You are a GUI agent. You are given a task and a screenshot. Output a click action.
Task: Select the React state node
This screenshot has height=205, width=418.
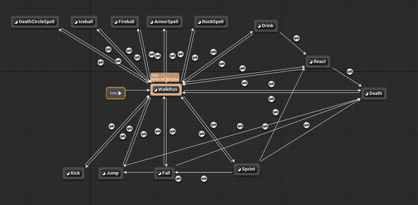click(x=318, y=62)
